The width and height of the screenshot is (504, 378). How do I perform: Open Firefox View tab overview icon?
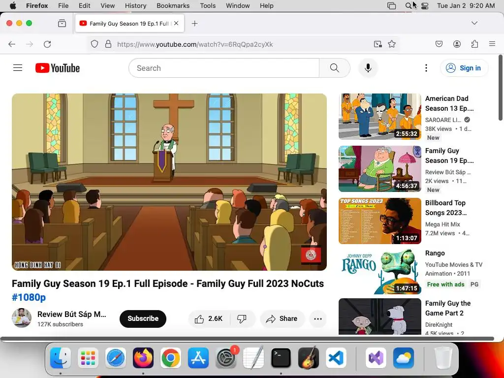click(x=62, y=23)
